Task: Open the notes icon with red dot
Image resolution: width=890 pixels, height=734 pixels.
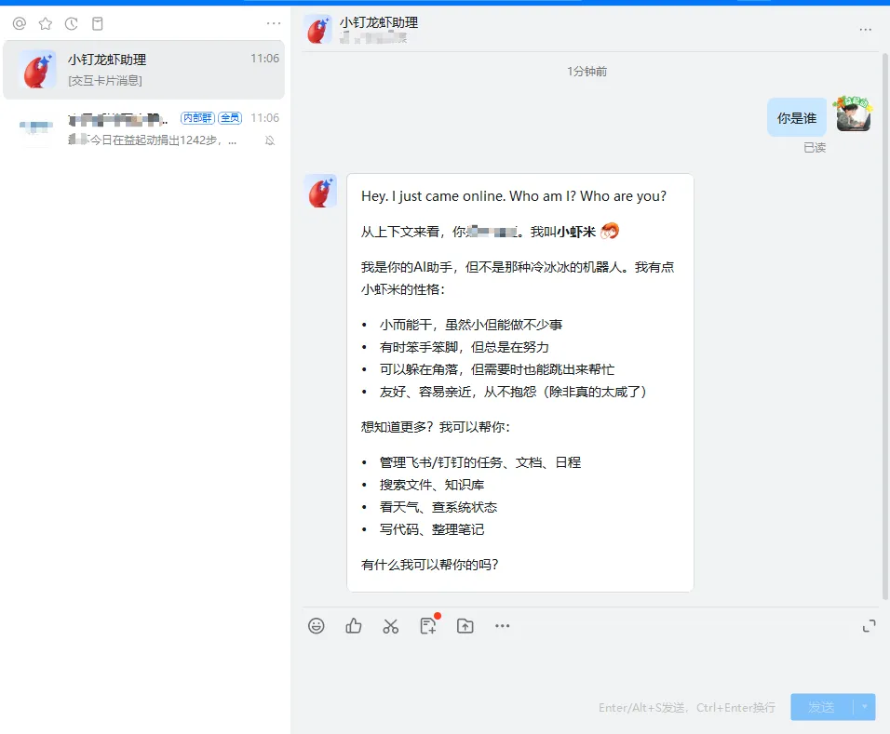Action: tap(428, 625)
